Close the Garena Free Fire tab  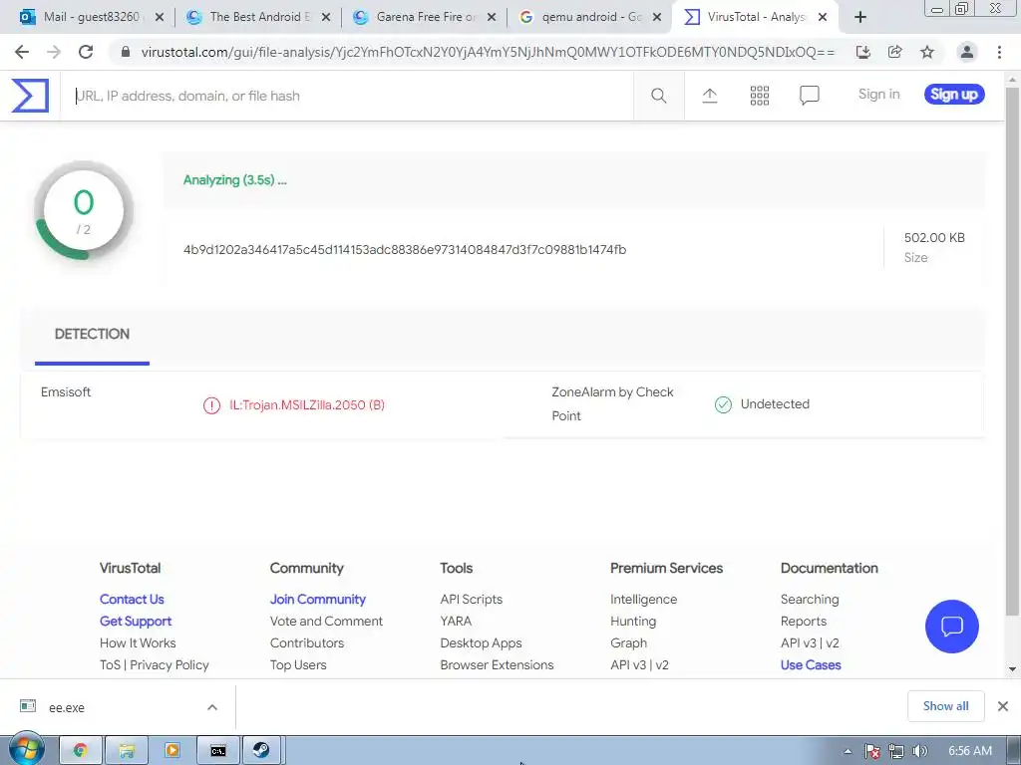coord(492,18)
